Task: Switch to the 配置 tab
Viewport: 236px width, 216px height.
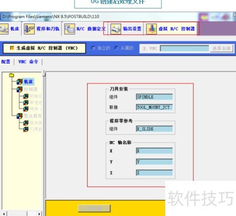Action: [x=6, y=62]
